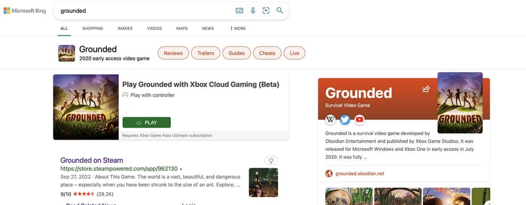Click the 'Grounded' title in page header
This screenshot has width=526, height=205.
pos(98,49)
